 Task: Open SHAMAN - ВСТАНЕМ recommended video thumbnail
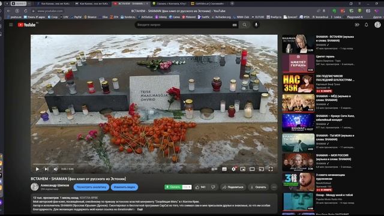(x=298, y=44)
